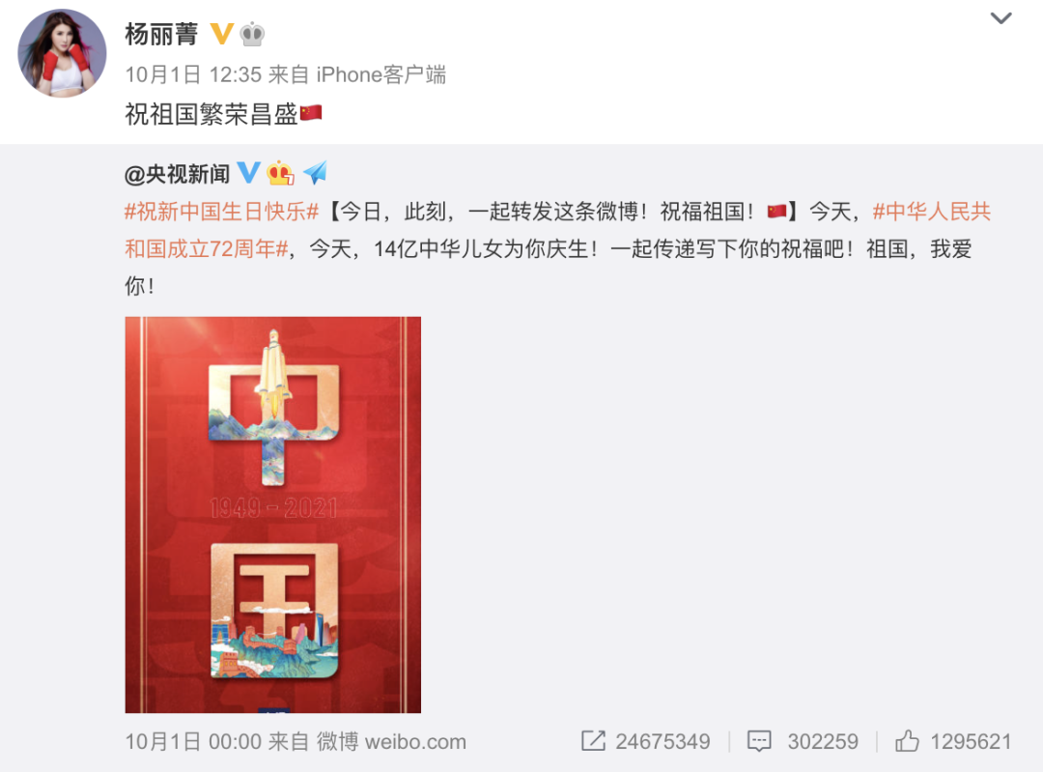Click the like count 1295621
This screenshot has height=772, width=1043.
[971, 741]
